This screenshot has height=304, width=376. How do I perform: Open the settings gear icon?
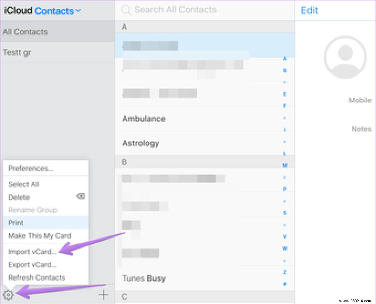(9, 295)
